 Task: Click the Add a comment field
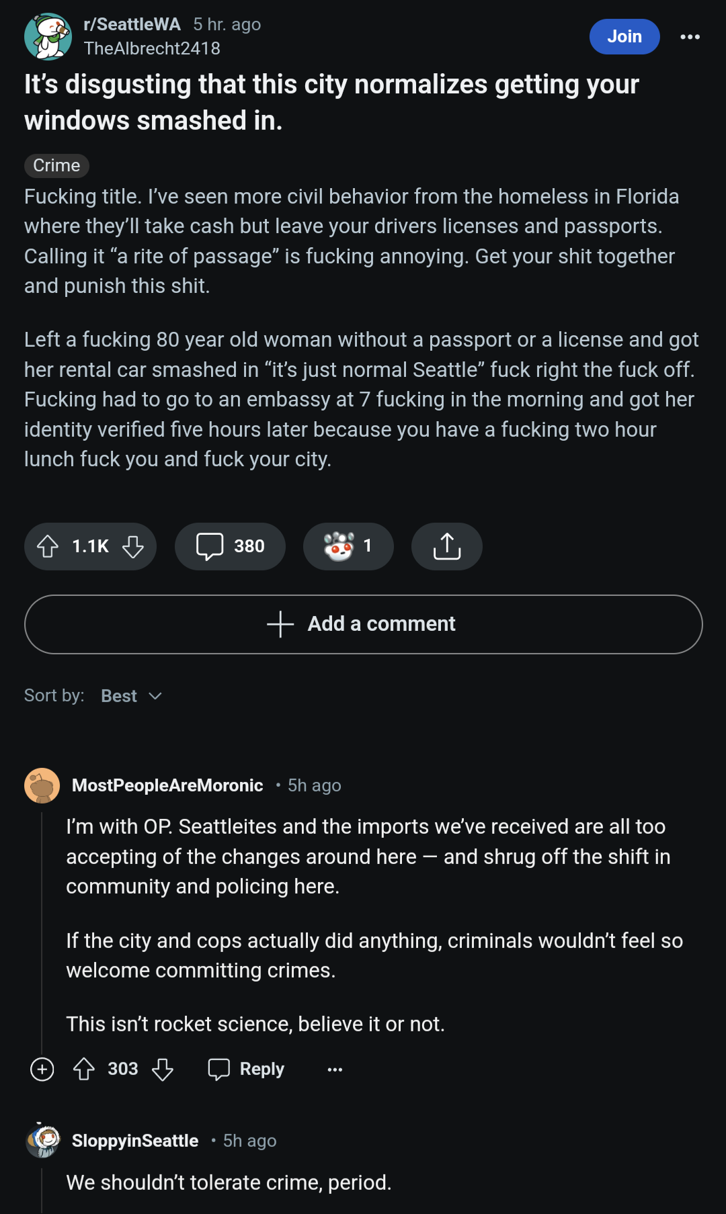tap(363, 624)
